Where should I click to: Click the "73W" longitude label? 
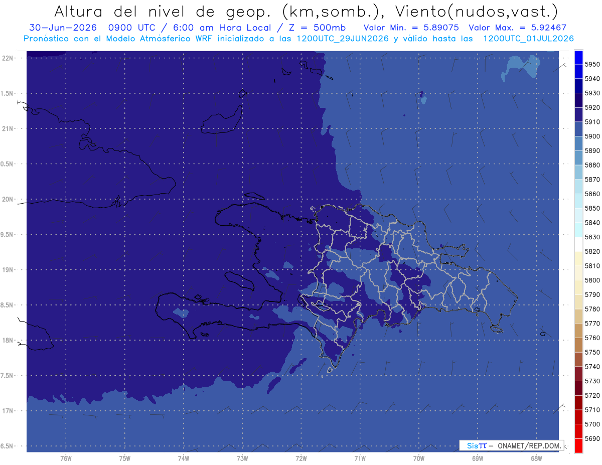click(242, 458)
